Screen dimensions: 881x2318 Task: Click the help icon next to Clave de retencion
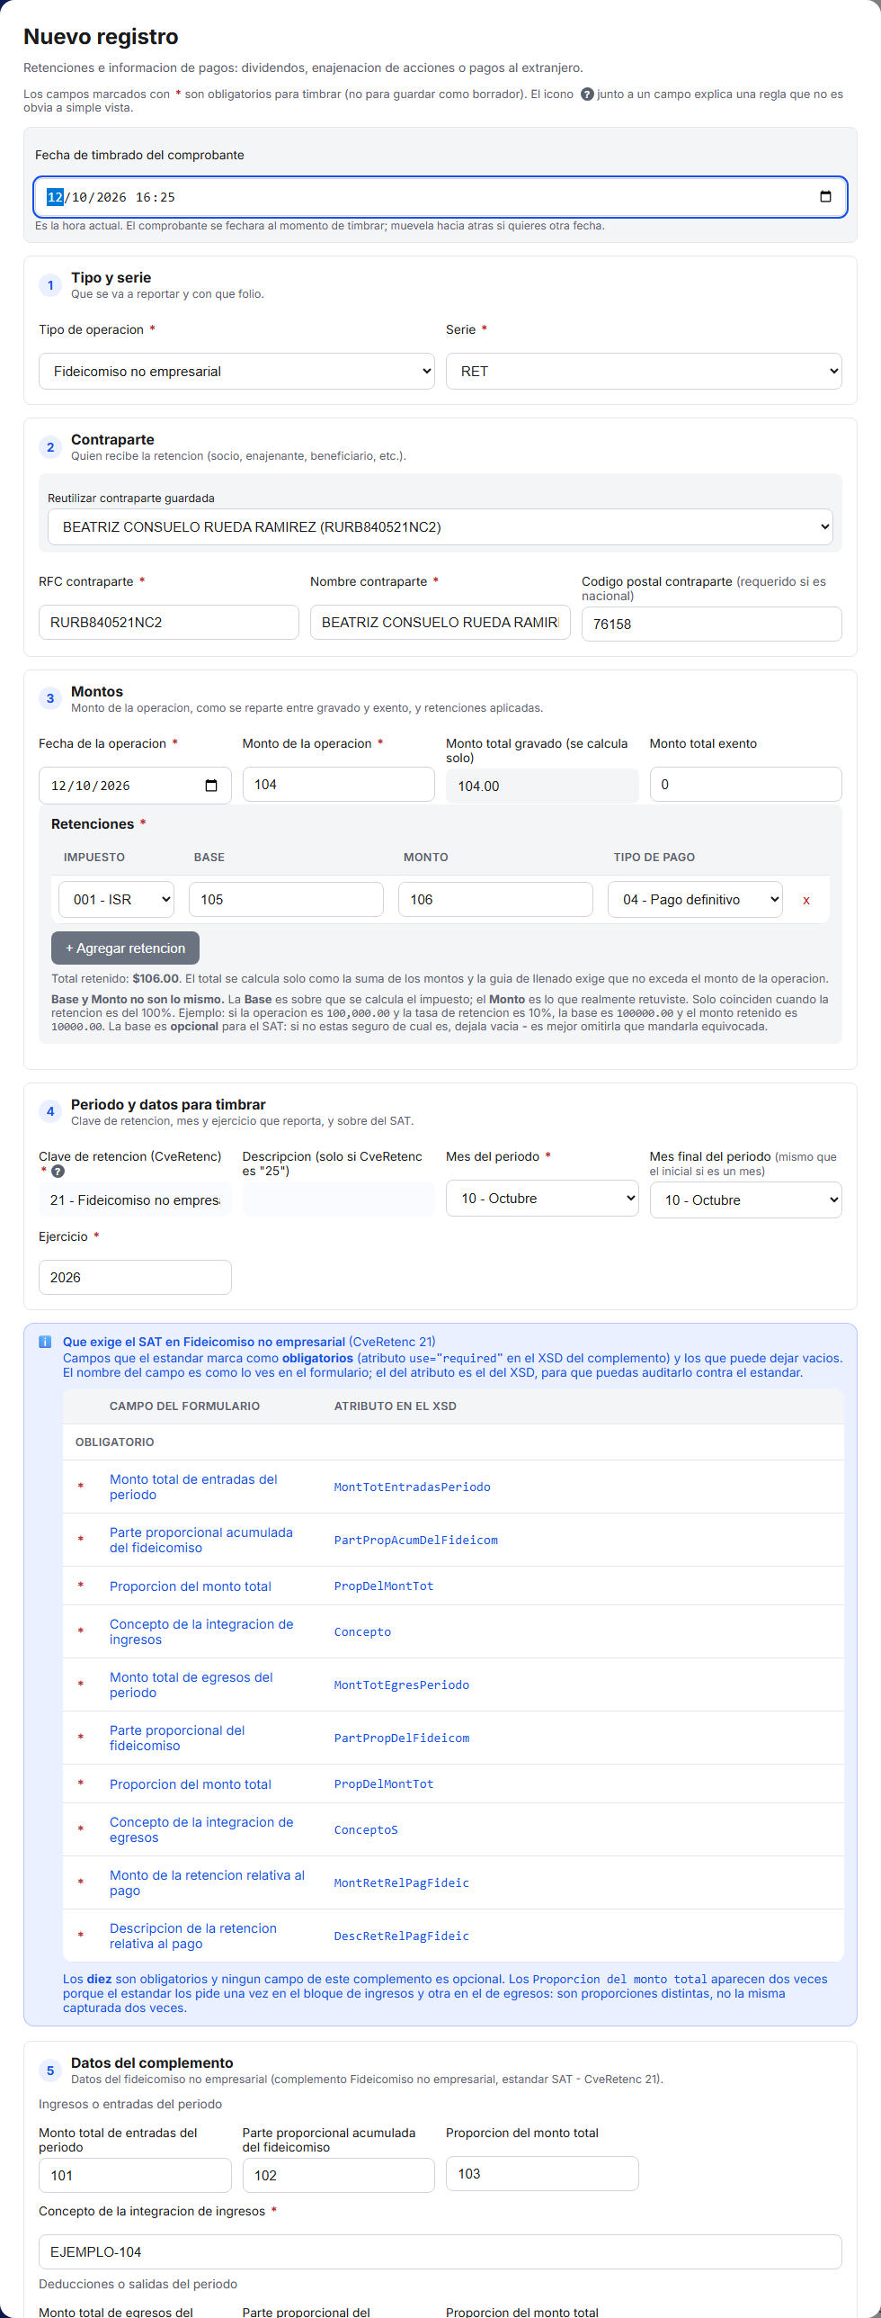(58, 1172)
